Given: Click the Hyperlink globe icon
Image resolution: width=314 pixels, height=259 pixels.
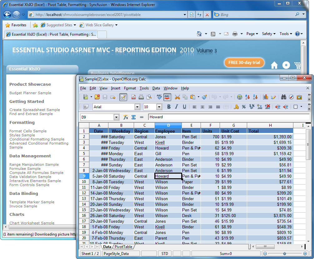Looking at the screenshot, I should 240,97.
